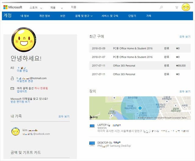This screenshot has width=195, height=161.
Task: Expand the 결제 및 청구 menu
Action: click(x=84, y=16)
